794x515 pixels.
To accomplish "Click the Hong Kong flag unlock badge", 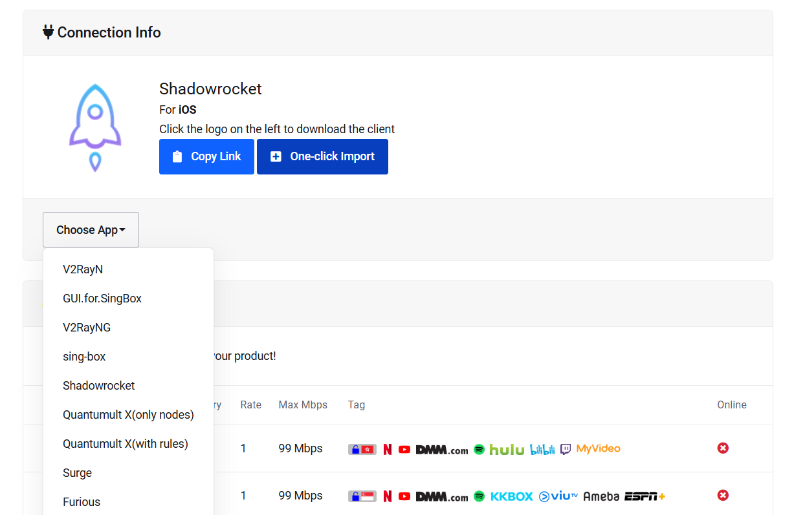I will point(362,449).
